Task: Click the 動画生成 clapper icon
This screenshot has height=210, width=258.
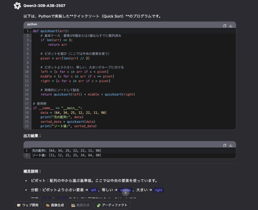Action: pyautogui.click(x=73, y=205)
